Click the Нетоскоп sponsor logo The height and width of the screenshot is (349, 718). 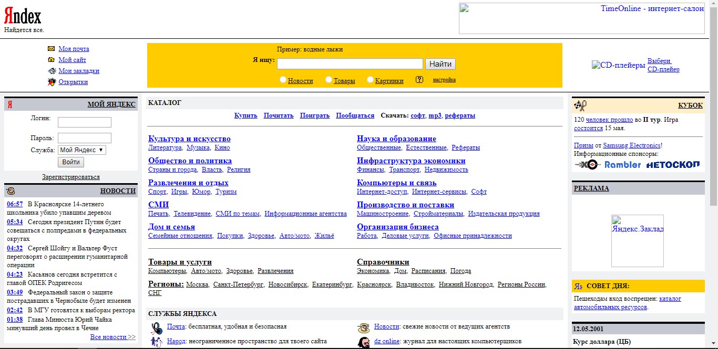point(673,165)
